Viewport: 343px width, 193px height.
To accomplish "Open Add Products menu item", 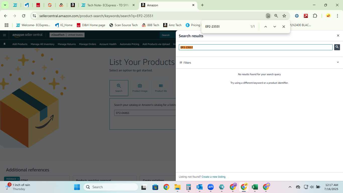I will (20, 44).
